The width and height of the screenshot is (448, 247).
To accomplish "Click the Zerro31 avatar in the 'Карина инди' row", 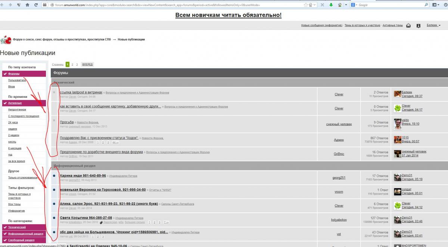I will pos(398,177).
